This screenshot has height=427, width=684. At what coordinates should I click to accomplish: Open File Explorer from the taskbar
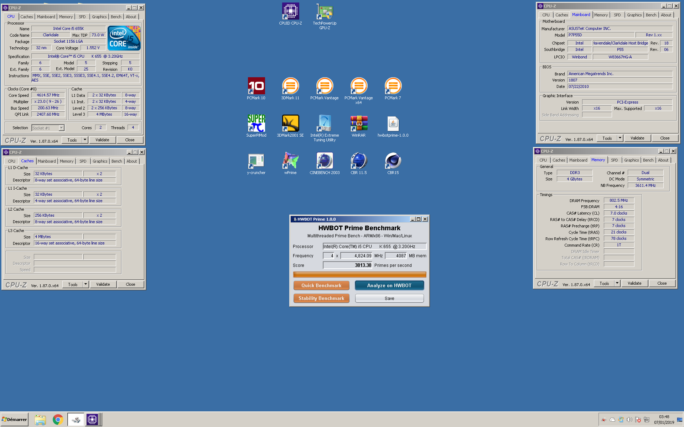click(x=40, y=420)
